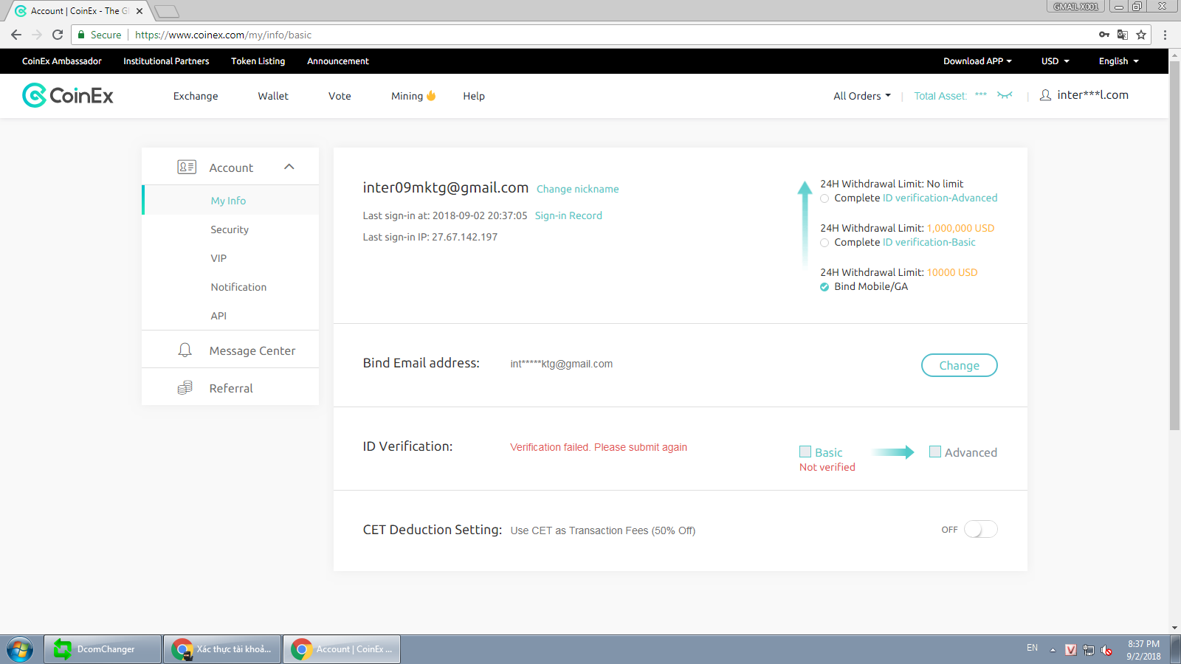This screenshot has width=1181, height=664.
Task: Select Security in sidebar
Action: (x=230, y=229)
